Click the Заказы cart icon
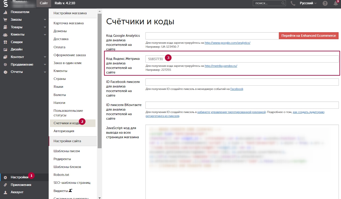The height and width of the screenshot is (199, 341). point(5,19)
